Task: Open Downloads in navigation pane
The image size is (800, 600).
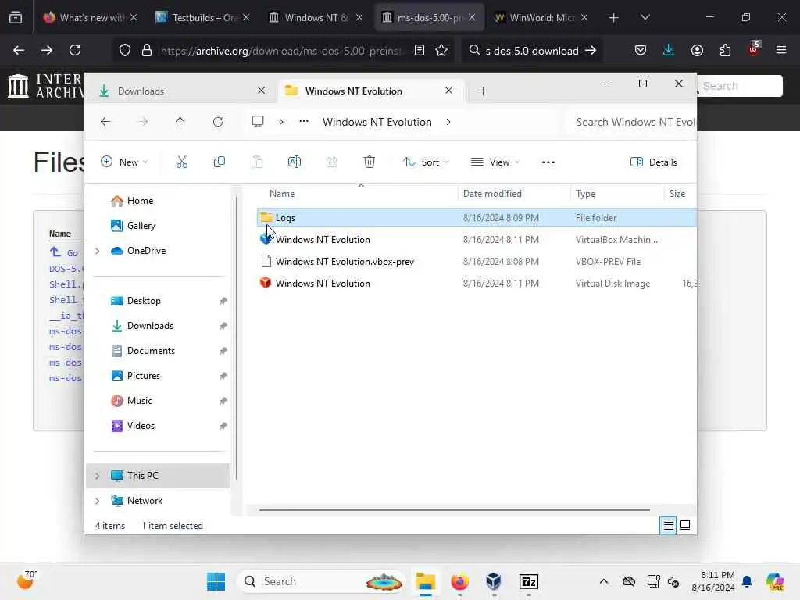Action: click(x=150, y=326)
